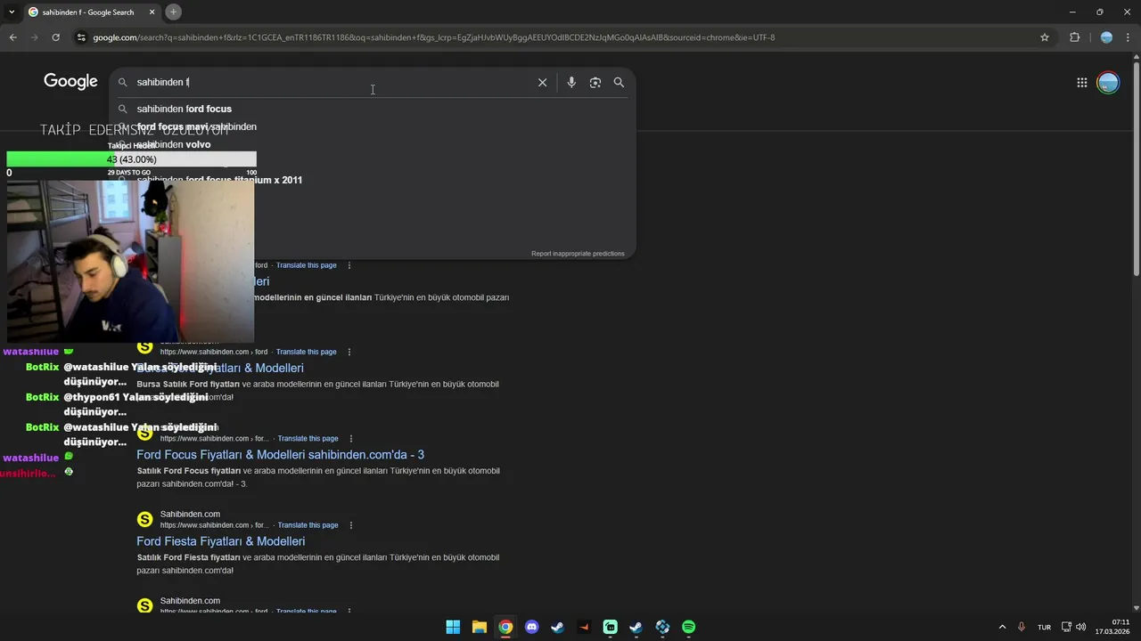Open the clock and date 17.03.2026
Image resolution: width=1141 pixels, height=641 pixels.
(x=1114, y=627)
